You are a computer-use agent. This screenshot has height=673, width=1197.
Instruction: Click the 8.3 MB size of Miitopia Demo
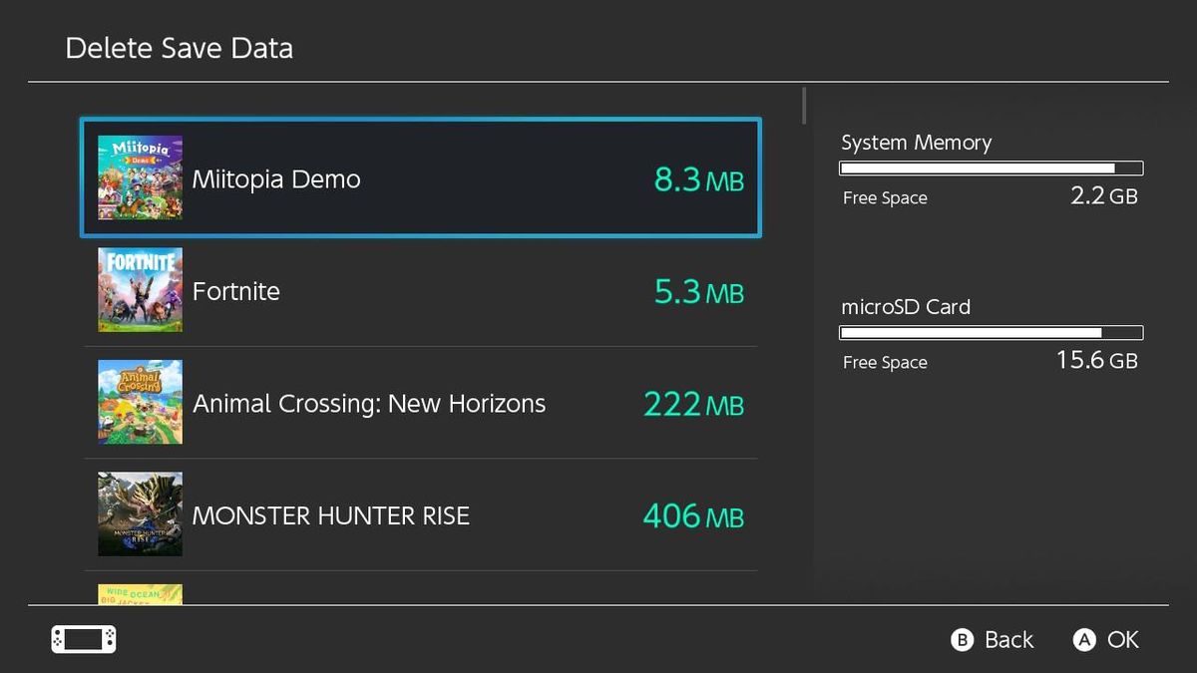(698, 179)
